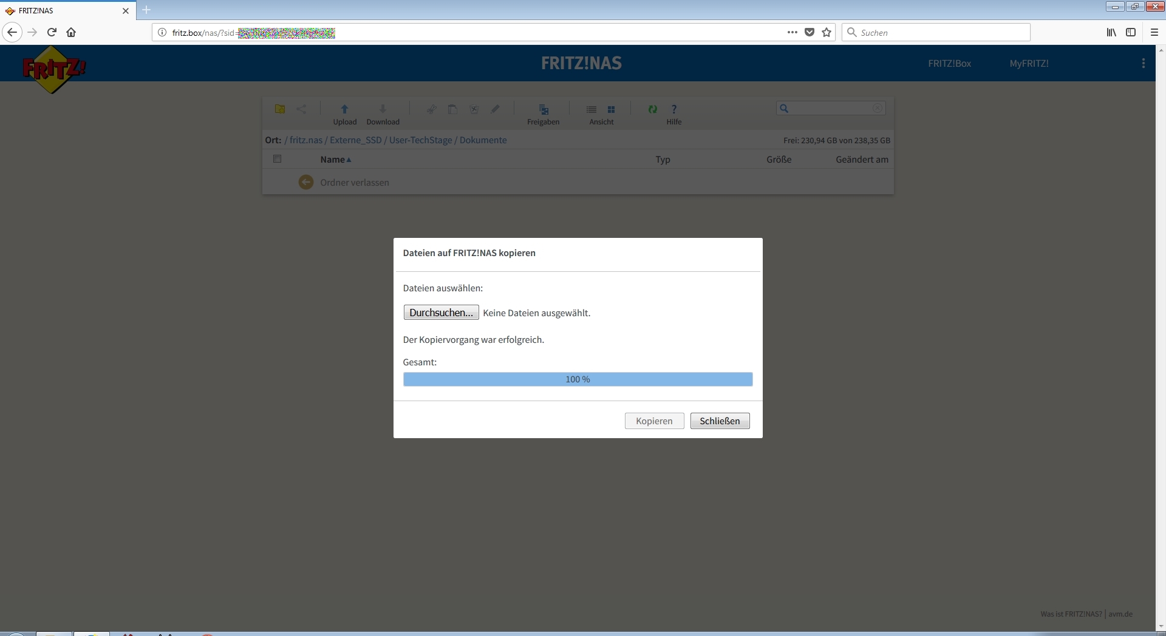Click the Download arrow icon
The image size is (1166, 636).
[383, 109]
